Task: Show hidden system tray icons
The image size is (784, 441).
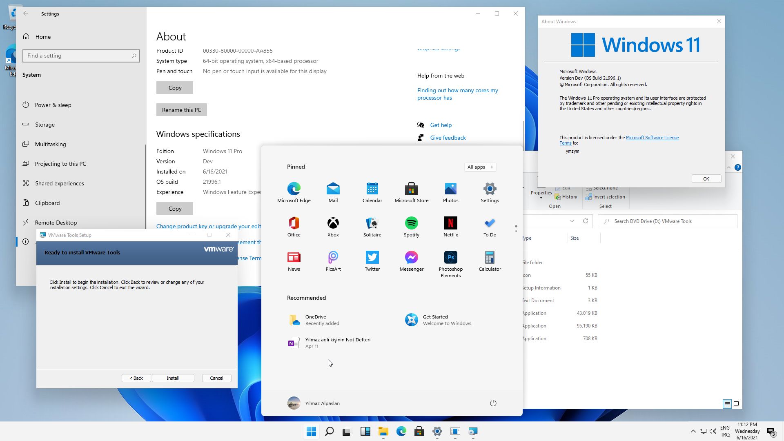Action: coord(693,431)
